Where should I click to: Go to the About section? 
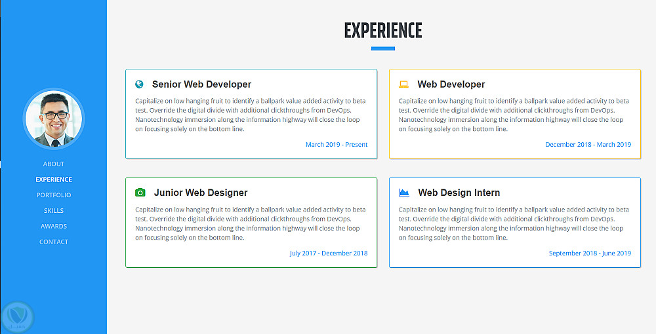tap(54, 164)
